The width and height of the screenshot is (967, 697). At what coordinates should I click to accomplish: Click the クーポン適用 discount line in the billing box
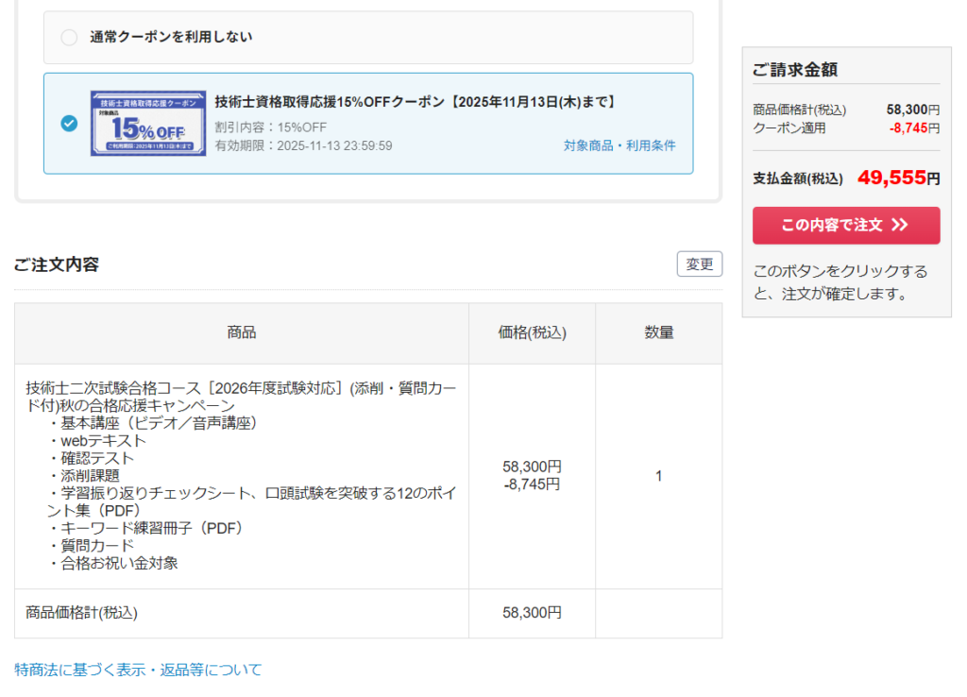coord(789,128)
